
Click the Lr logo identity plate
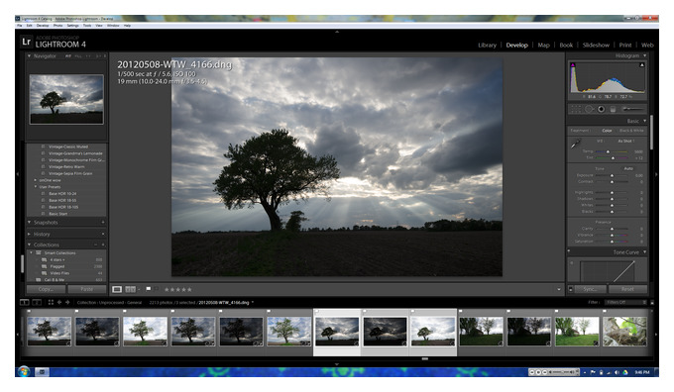(26, 42)
